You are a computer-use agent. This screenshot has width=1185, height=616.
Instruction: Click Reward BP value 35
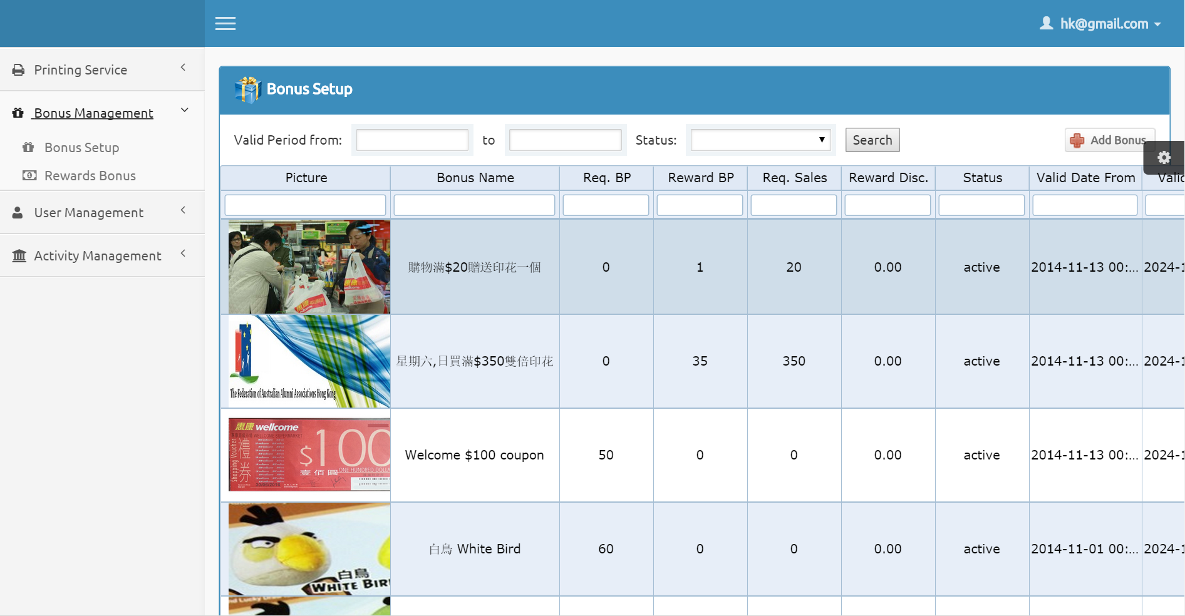pos(700,361)
